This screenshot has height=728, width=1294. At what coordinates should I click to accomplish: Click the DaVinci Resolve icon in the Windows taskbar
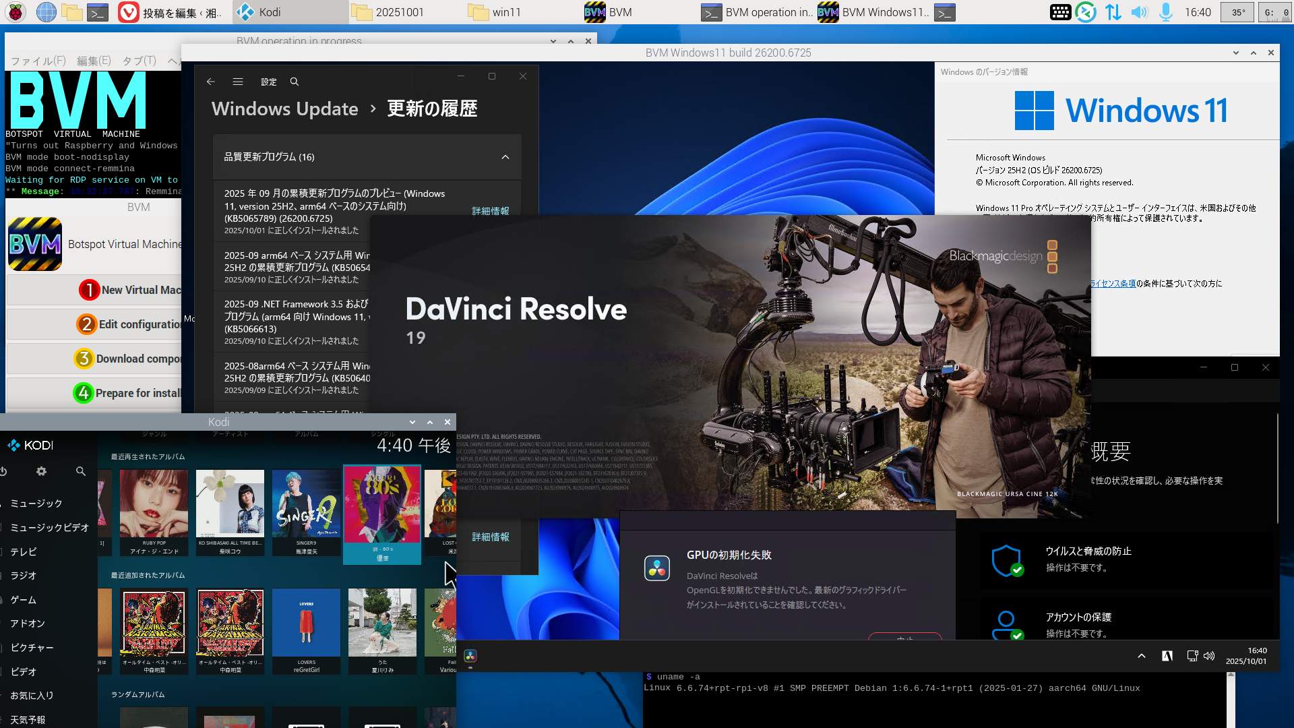click(470, 656)
